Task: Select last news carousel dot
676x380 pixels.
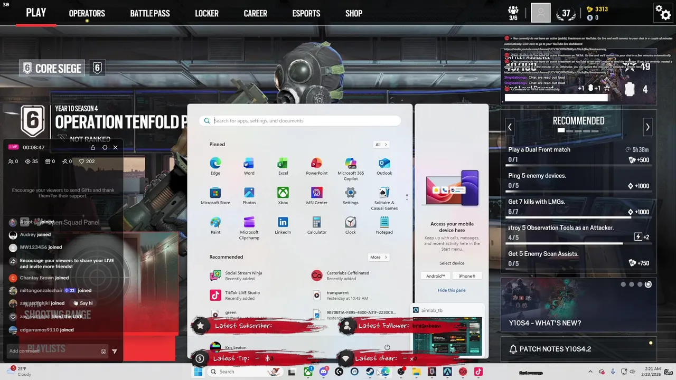Action: click(x=648, y=284)
